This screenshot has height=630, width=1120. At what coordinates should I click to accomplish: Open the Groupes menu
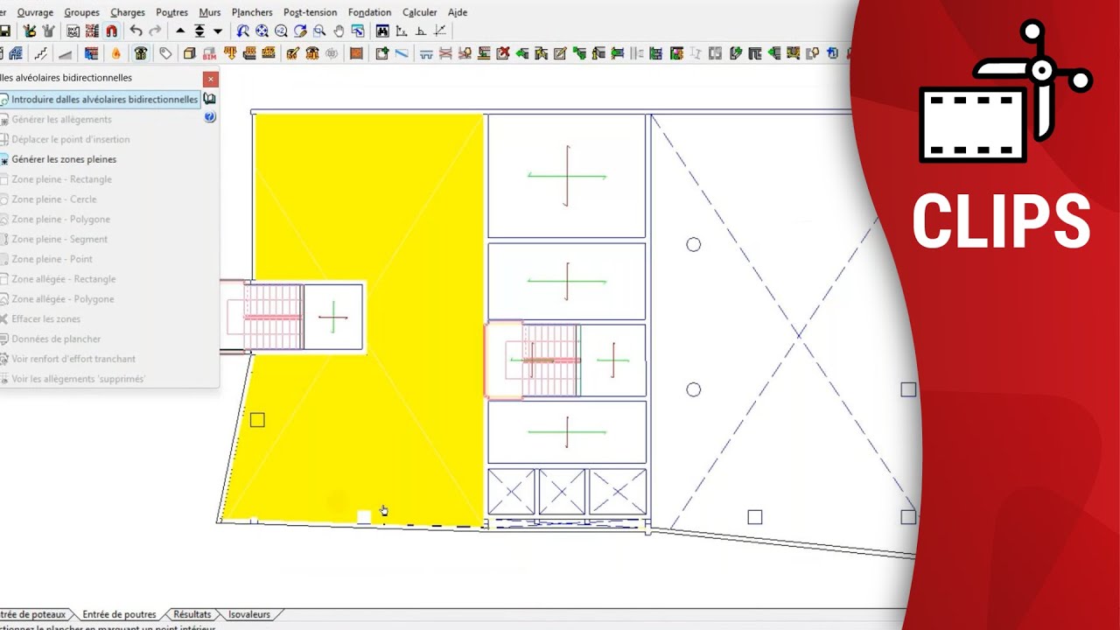pos(81,12)
